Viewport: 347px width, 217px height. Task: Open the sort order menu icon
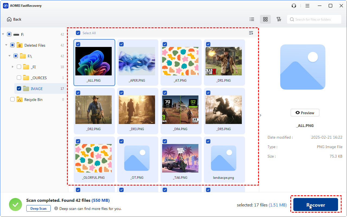[x=251, y=33]
